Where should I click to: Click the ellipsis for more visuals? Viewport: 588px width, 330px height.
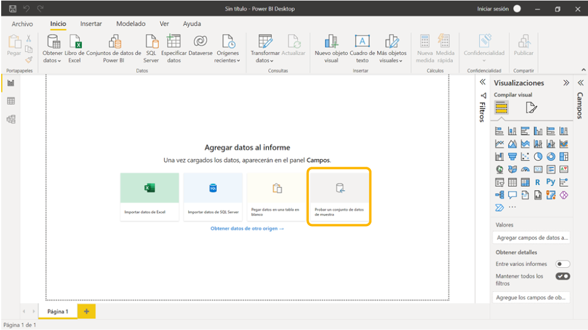(512, 207)
